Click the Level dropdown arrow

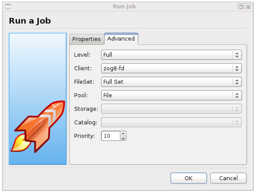[x=237, y=55]
